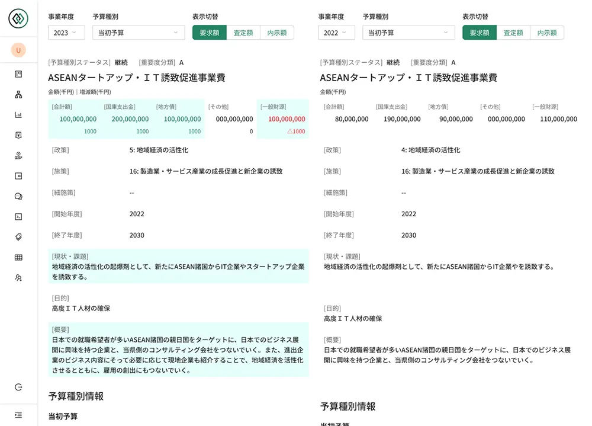Click the circular logo at top left
This screenshot has height=426, width=592.
point(18,18)
